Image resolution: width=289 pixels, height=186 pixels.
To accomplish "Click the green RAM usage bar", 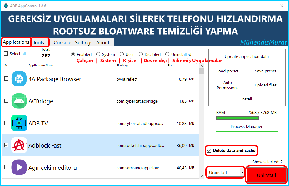I will (237, 118).
